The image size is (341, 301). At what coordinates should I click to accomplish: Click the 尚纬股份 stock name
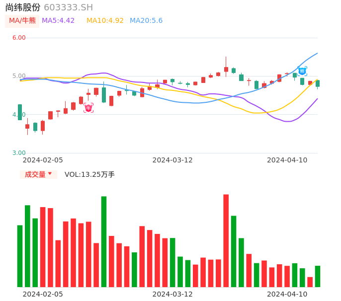tap(23, 7)
